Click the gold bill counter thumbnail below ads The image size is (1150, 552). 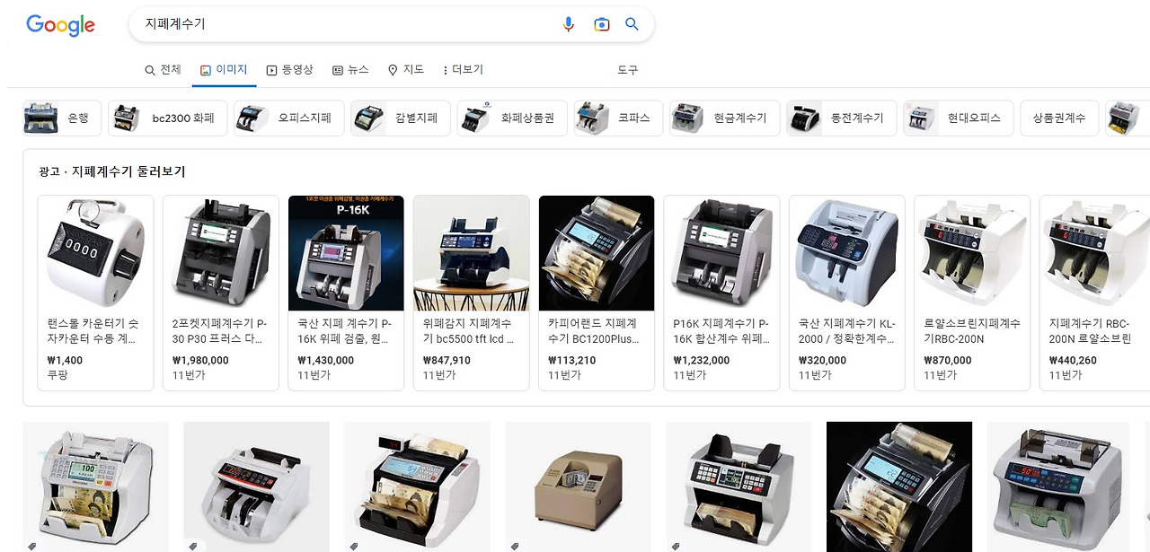pos(577,487)
